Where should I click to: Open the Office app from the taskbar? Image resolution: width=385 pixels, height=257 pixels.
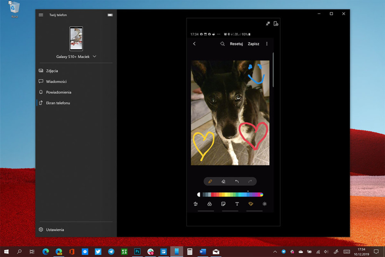[x=72, y=252]
